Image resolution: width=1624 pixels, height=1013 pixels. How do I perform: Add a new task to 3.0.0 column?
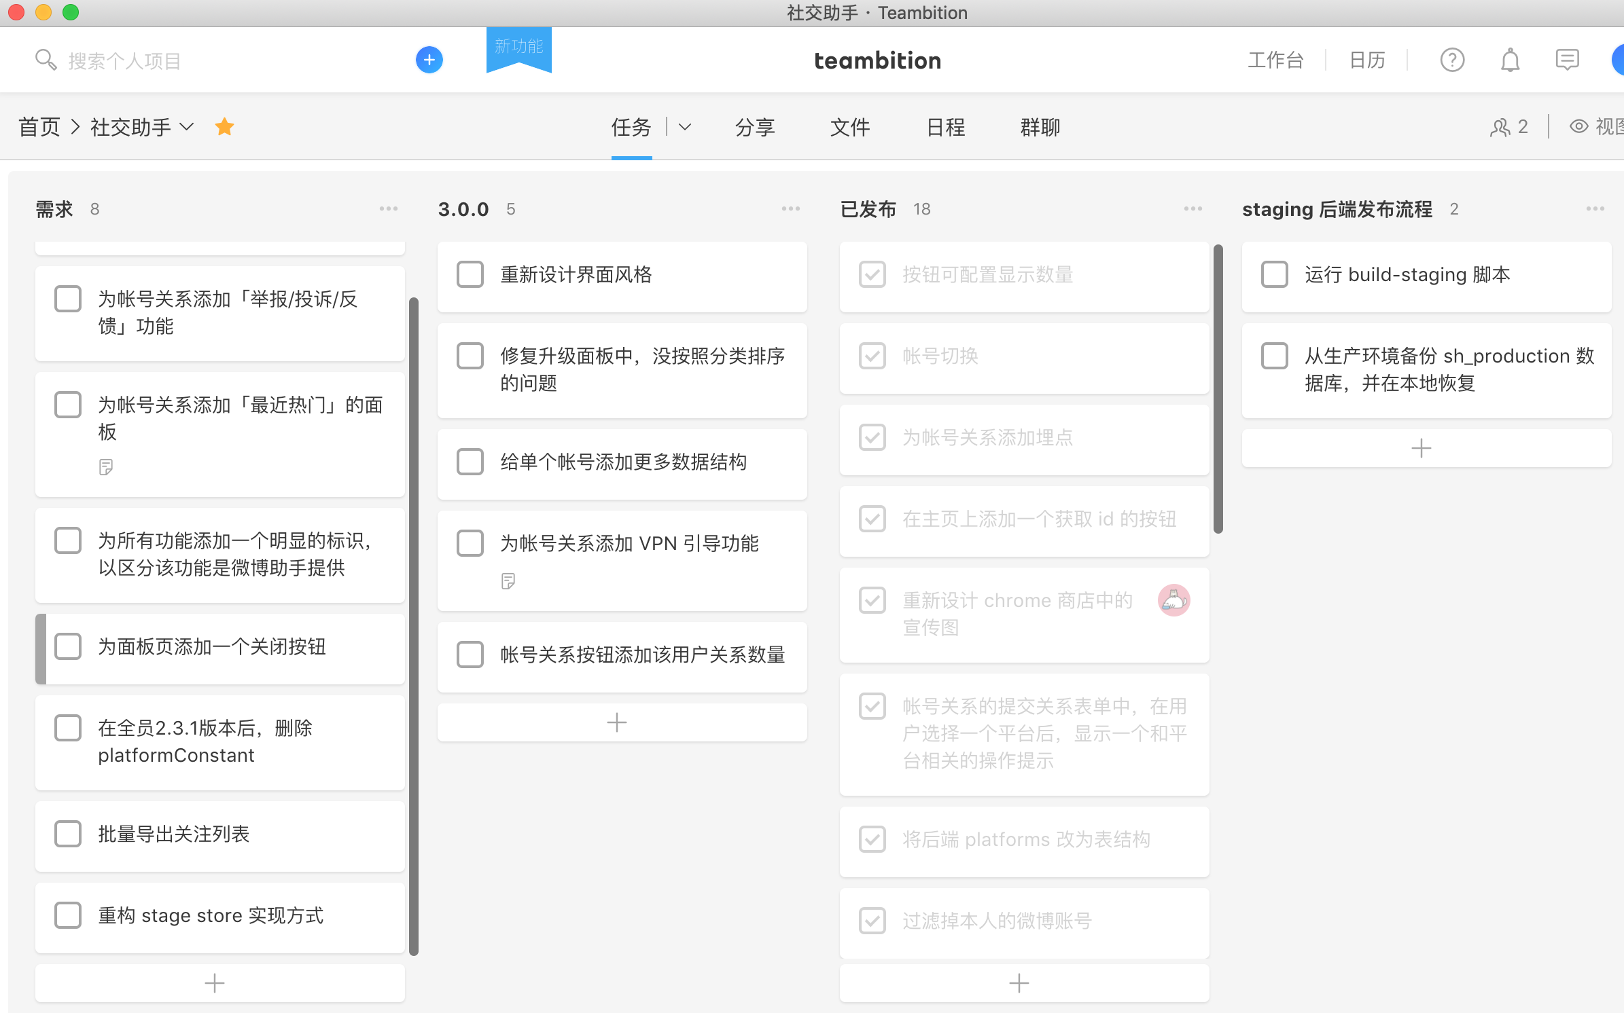click(617, 722)
